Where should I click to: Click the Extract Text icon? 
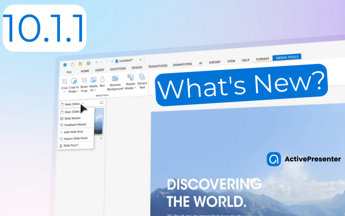(x=142, y=77)
